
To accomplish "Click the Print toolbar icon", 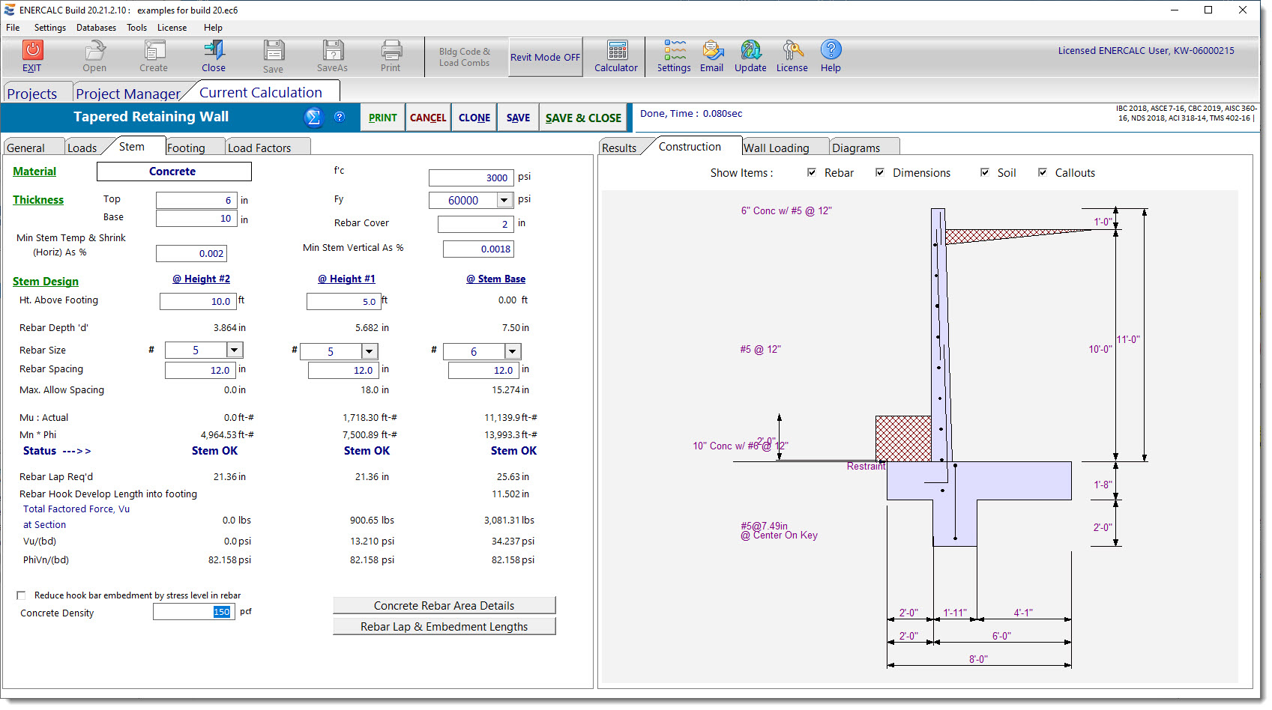I will [391, 50].
